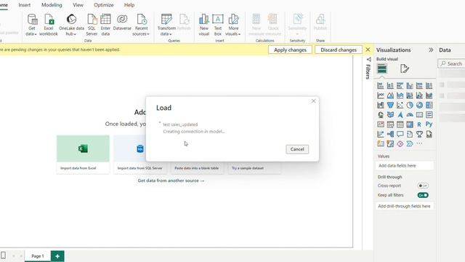Select the Python visual

click(429, 124)
